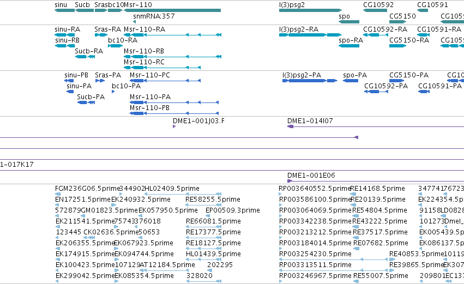Click the sinu-PB protein label

click(x=76, y=75)
